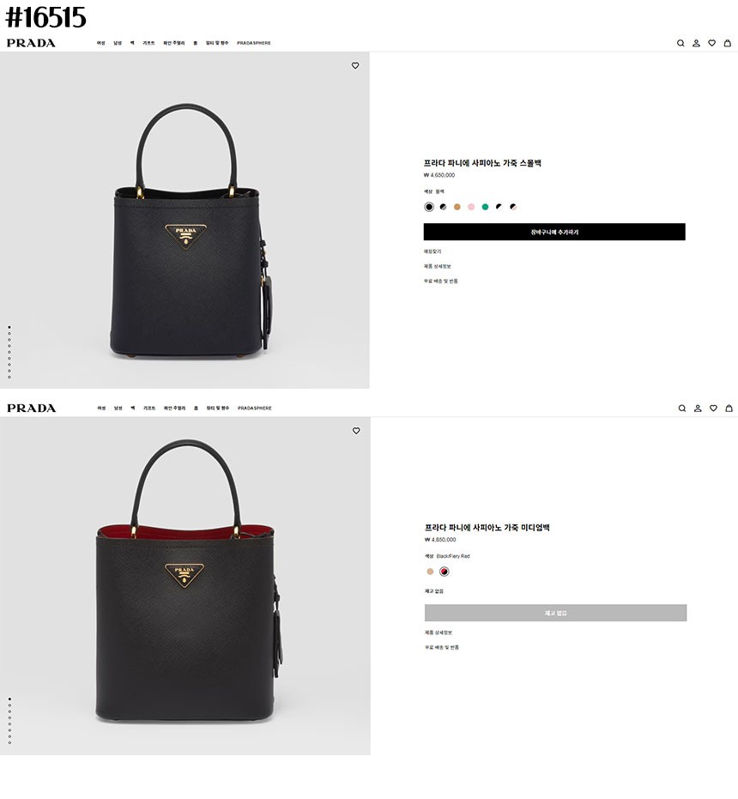Viewport: 738px width, 799px height.
Task: Click the PRADA logo in the top header
Action: pyautogui.click(x=31, y=43)
